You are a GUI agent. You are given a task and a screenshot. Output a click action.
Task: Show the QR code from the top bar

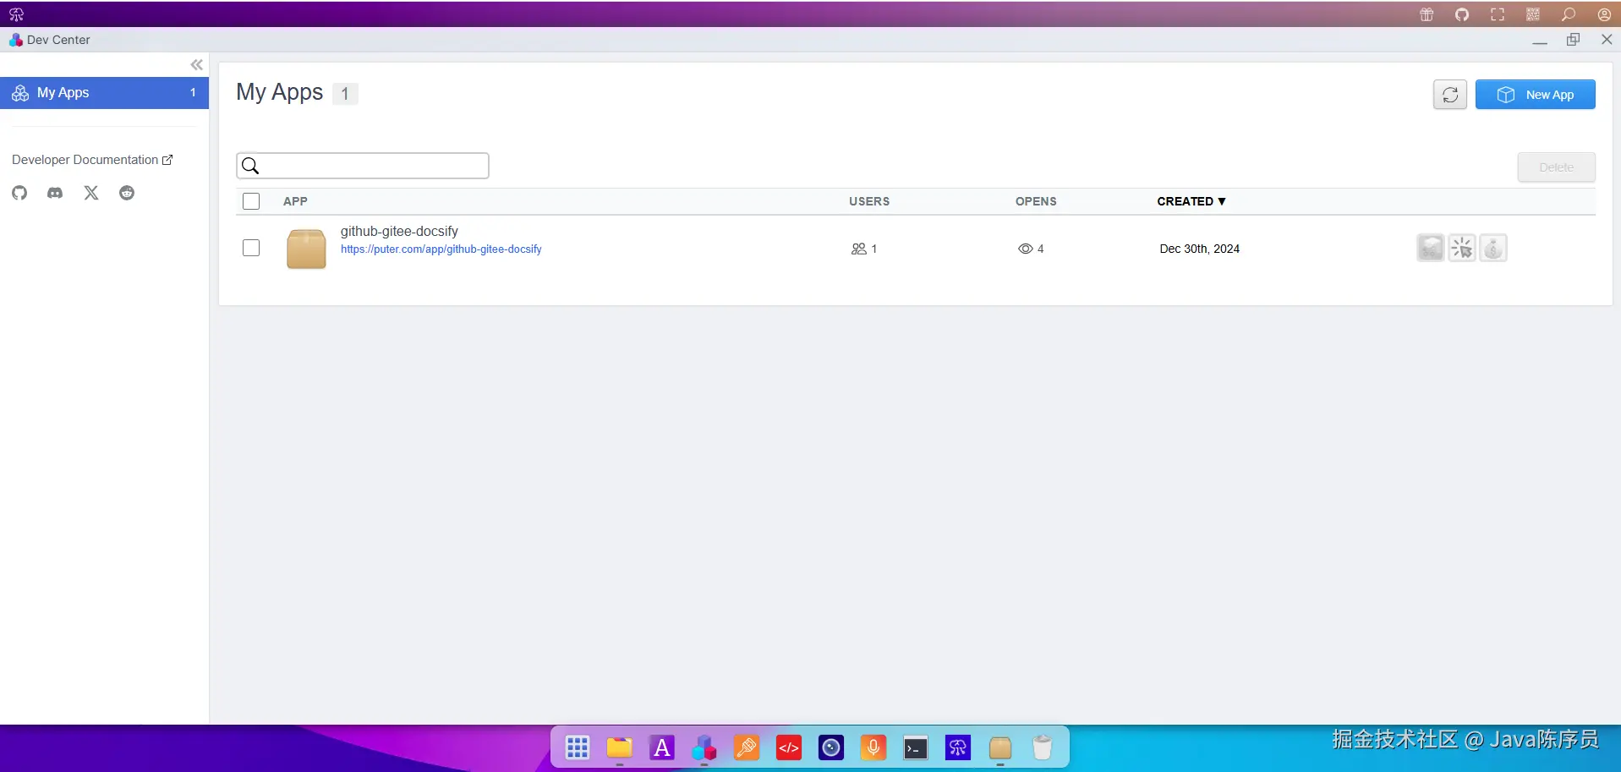point(1533,14)
